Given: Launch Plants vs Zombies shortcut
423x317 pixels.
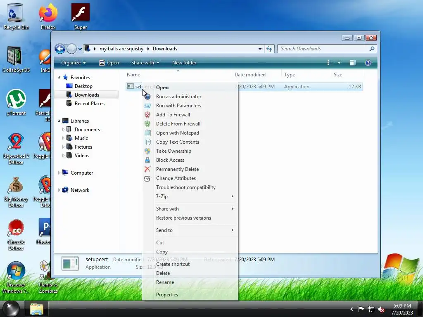Looking at the screenshot, I should (x=48, y=277).
